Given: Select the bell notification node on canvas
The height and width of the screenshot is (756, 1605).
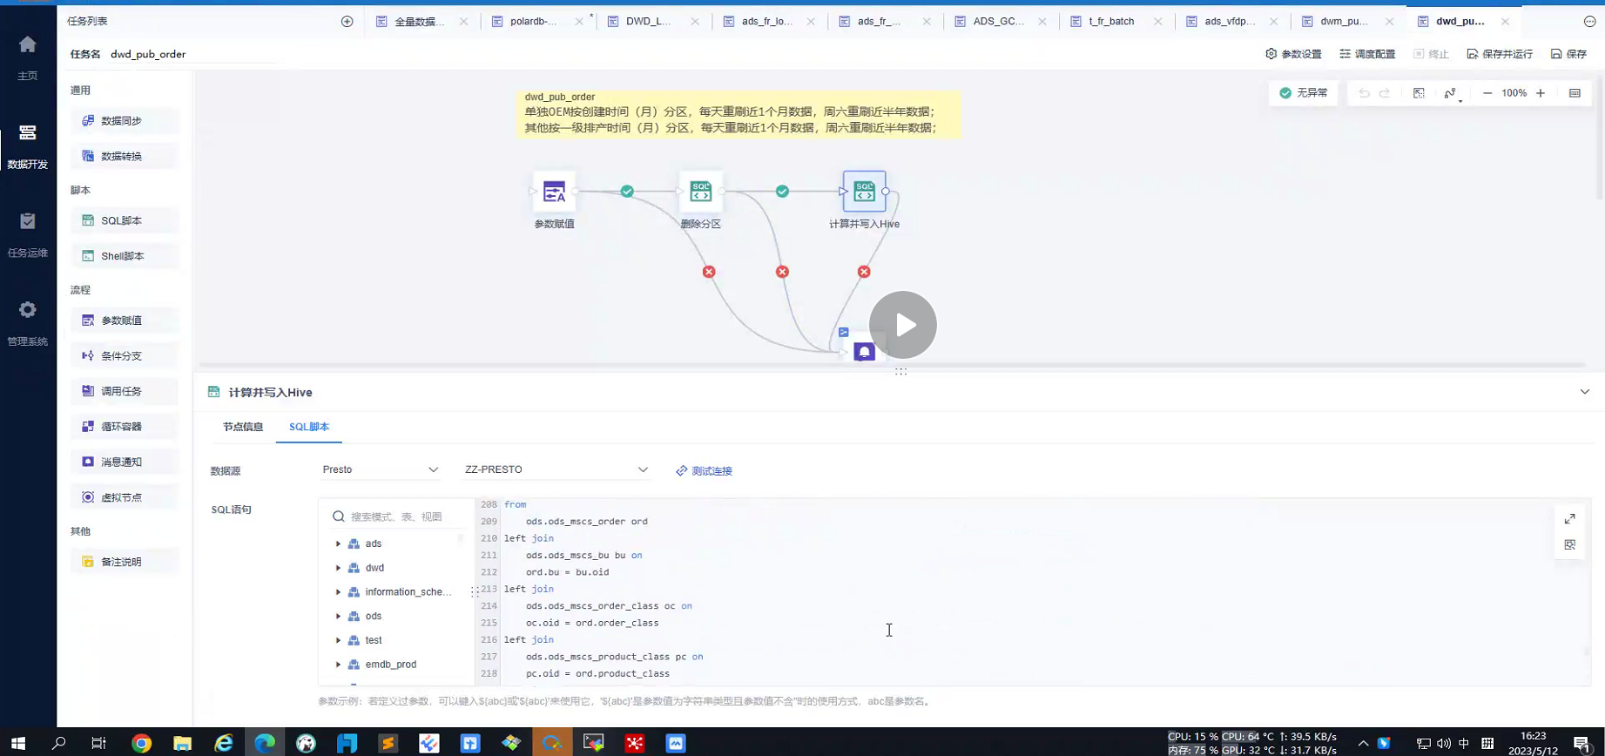Looking at the screenshot, I should (864, 351).
